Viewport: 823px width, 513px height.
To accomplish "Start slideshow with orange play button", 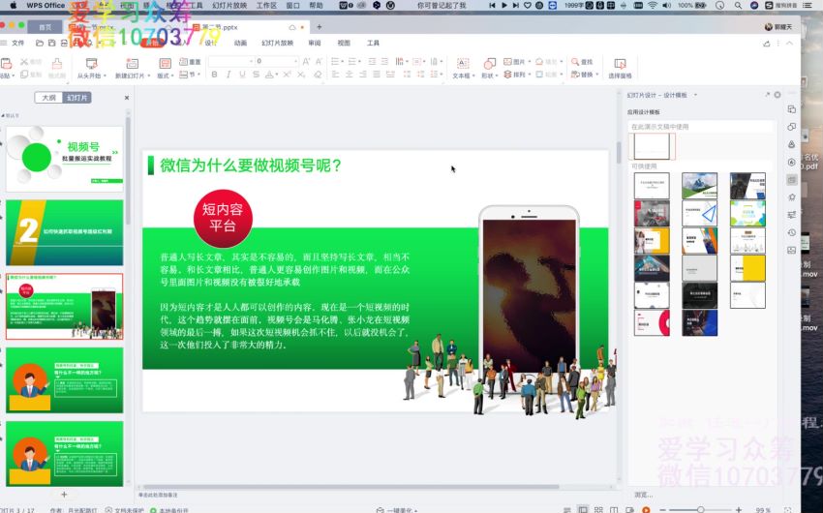I will [646, 509].
